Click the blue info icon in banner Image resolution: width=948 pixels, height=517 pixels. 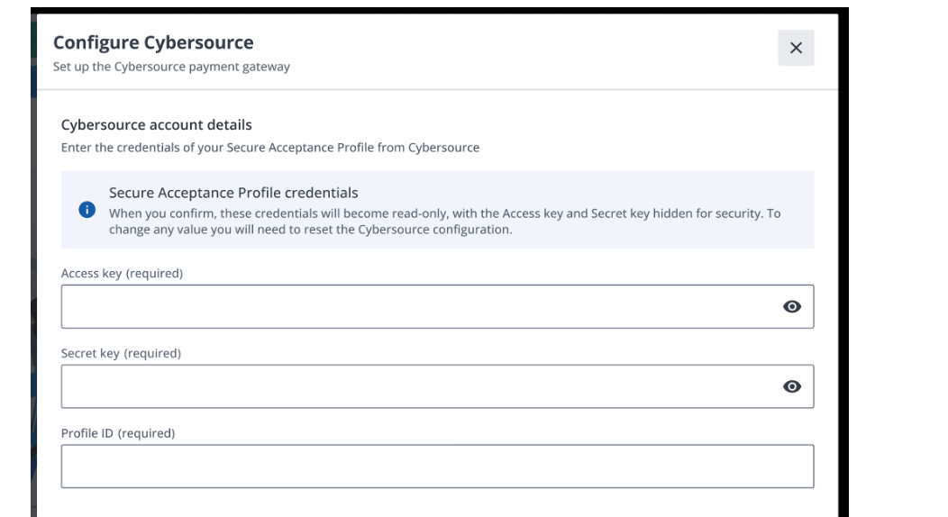pos(87,209)
